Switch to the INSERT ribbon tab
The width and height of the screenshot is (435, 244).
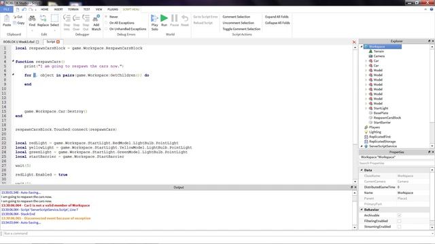click(x=58, y=9)
